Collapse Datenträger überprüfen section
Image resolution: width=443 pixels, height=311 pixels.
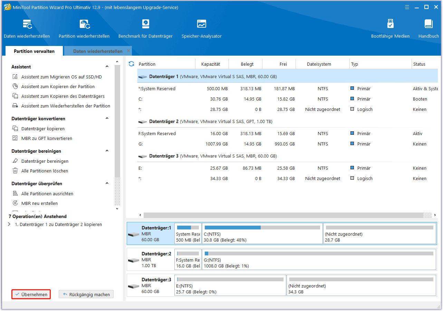(107, 183)
